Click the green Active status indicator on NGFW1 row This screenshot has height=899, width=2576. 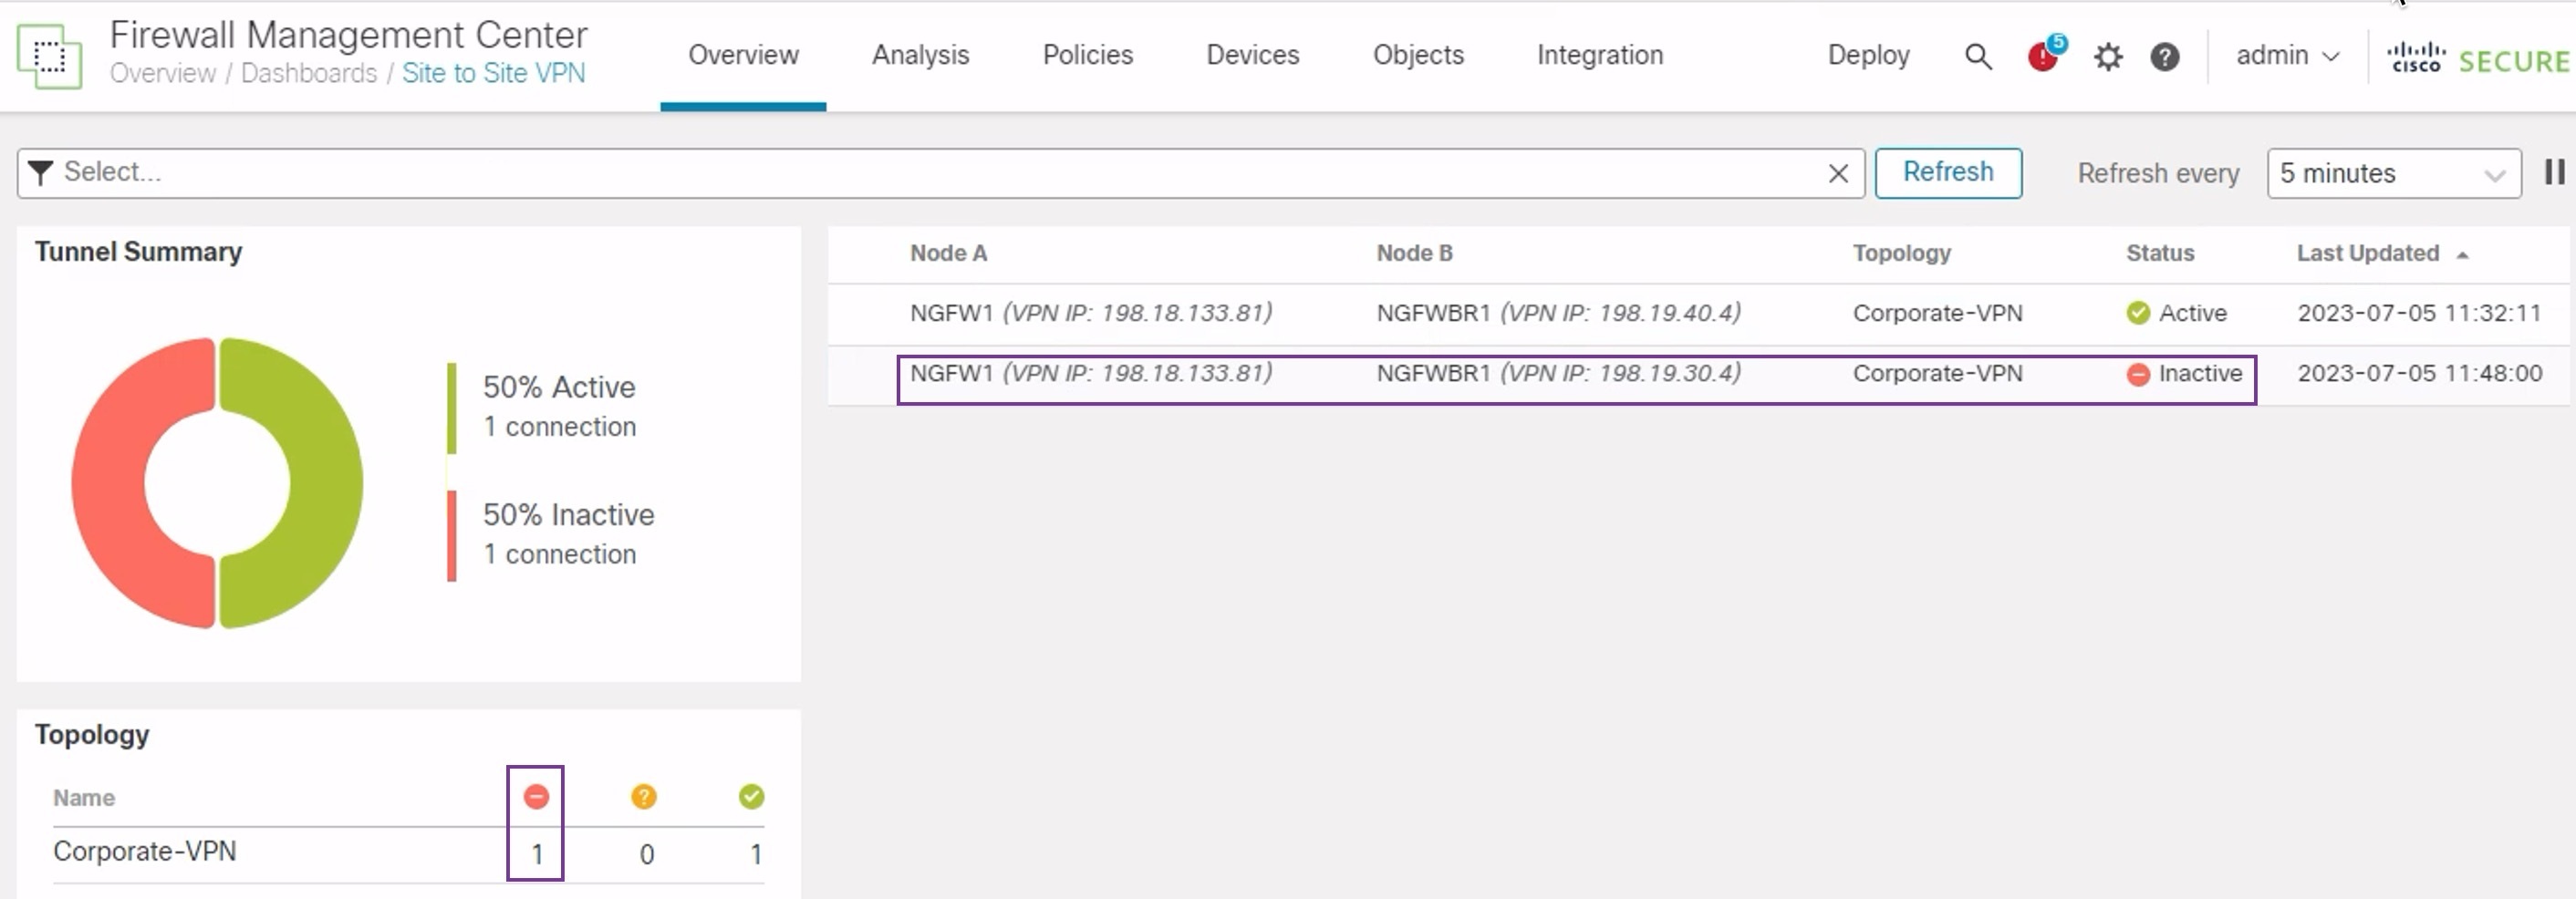coord(2139,312)
